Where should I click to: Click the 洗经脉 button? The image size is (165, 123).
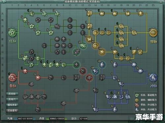click(12, 94)
